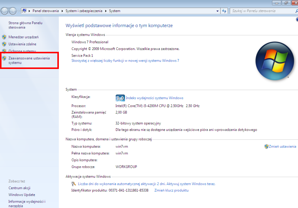Click the Back navigation arrow button
The height and width of the screenshot is (208, 298).
pyautogui.click(x=4, y=11)
